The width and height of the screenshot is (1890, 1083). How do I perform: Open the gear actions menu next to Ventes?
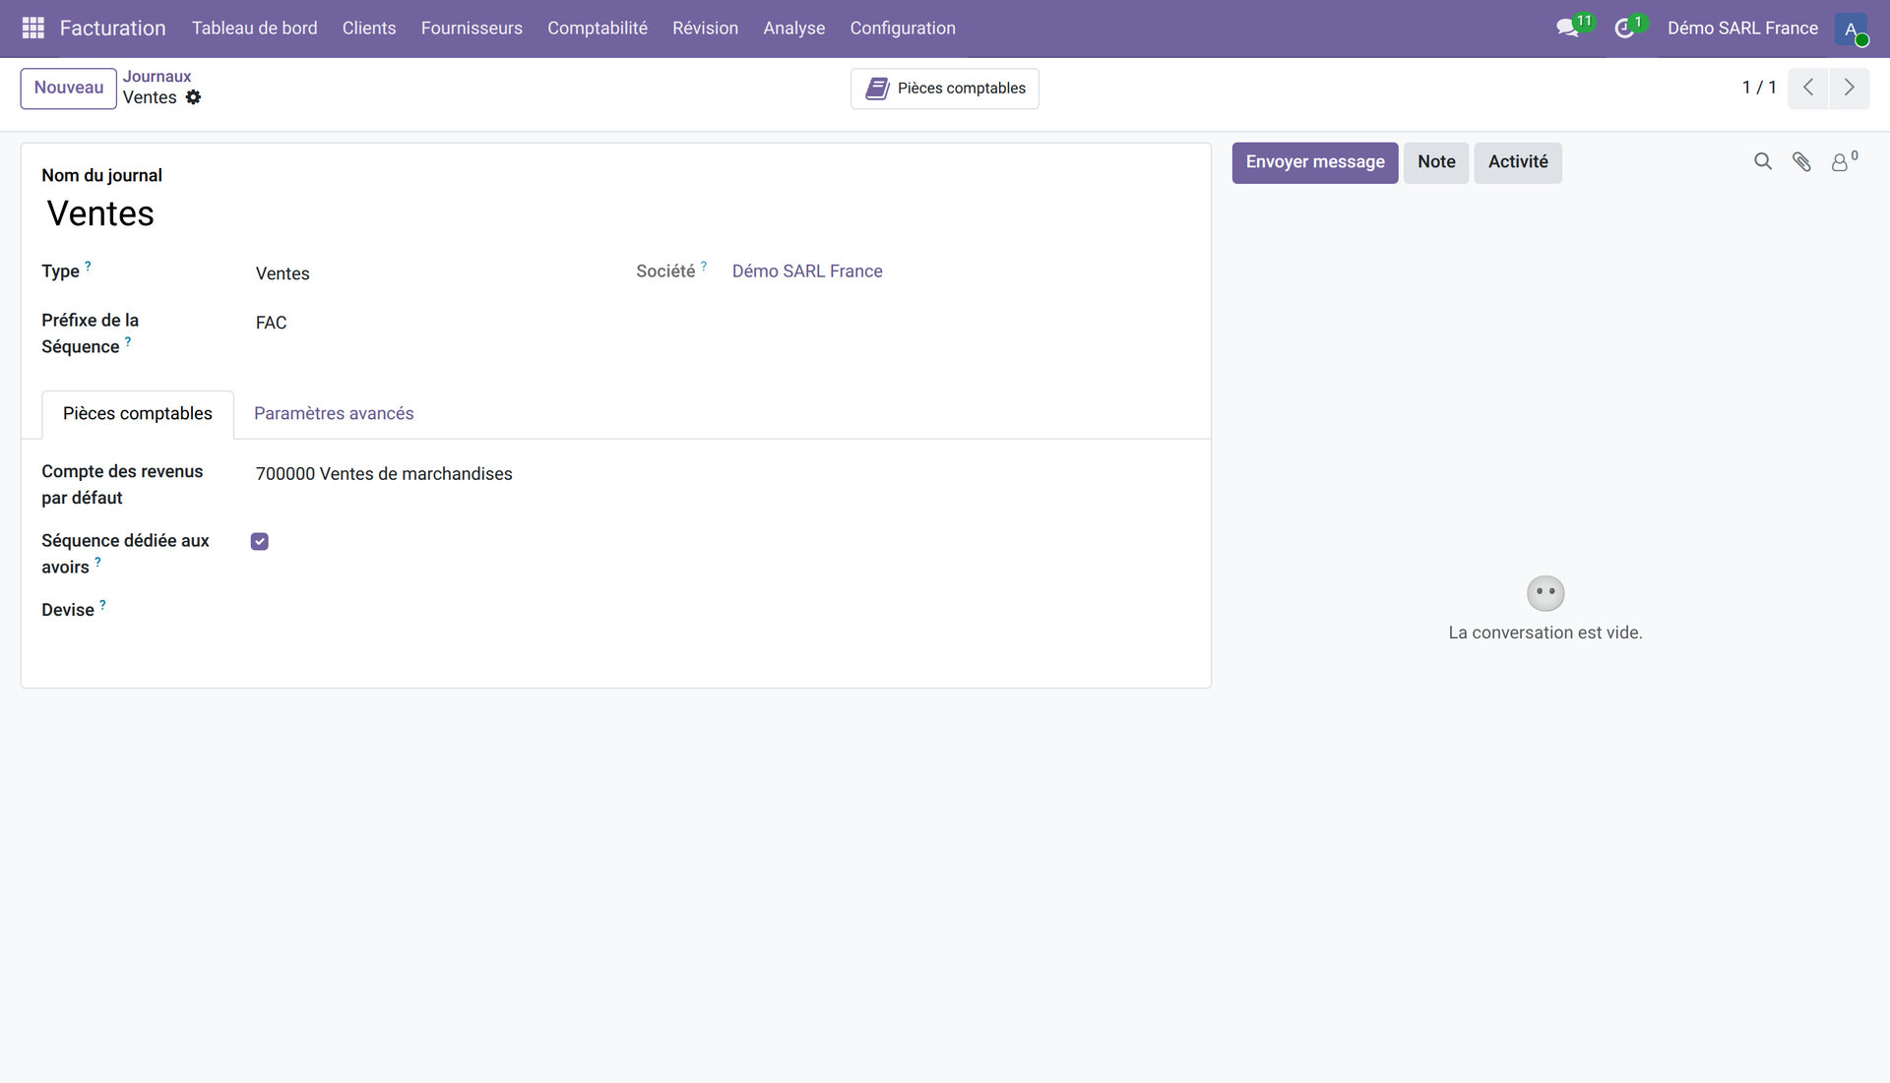(194, 97)
